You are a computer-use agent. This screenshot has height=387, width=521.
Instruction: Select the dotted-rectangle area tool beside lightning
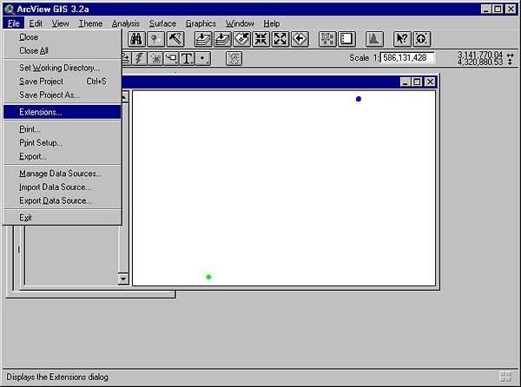click(x=155, y=59)
